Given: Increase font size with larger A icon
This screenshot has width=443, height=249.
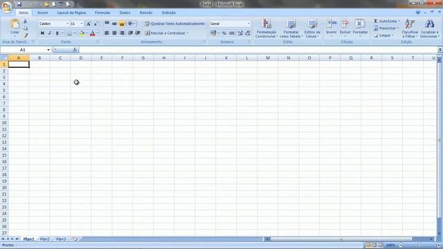Looking at the screenshot, I should click(89, 24).
